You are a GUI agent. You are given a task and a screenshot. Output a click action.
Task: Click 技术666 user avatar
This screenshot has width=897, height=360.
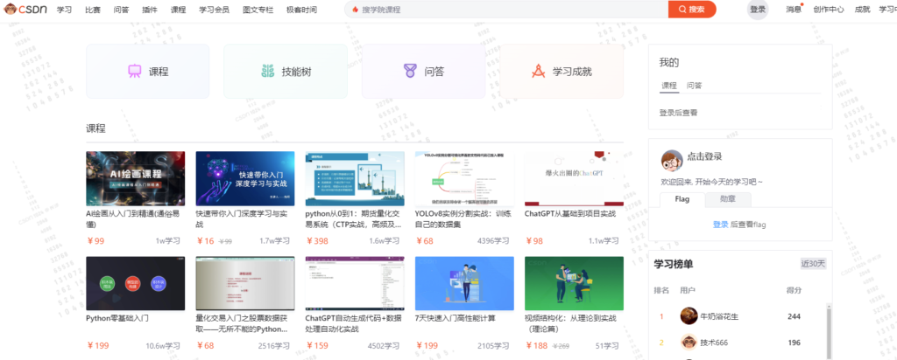point(689,343)
